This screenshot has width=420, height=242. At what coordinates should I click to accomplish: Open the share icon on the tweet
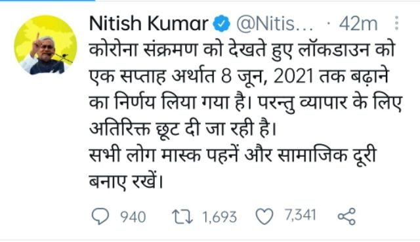pos(346,216)
